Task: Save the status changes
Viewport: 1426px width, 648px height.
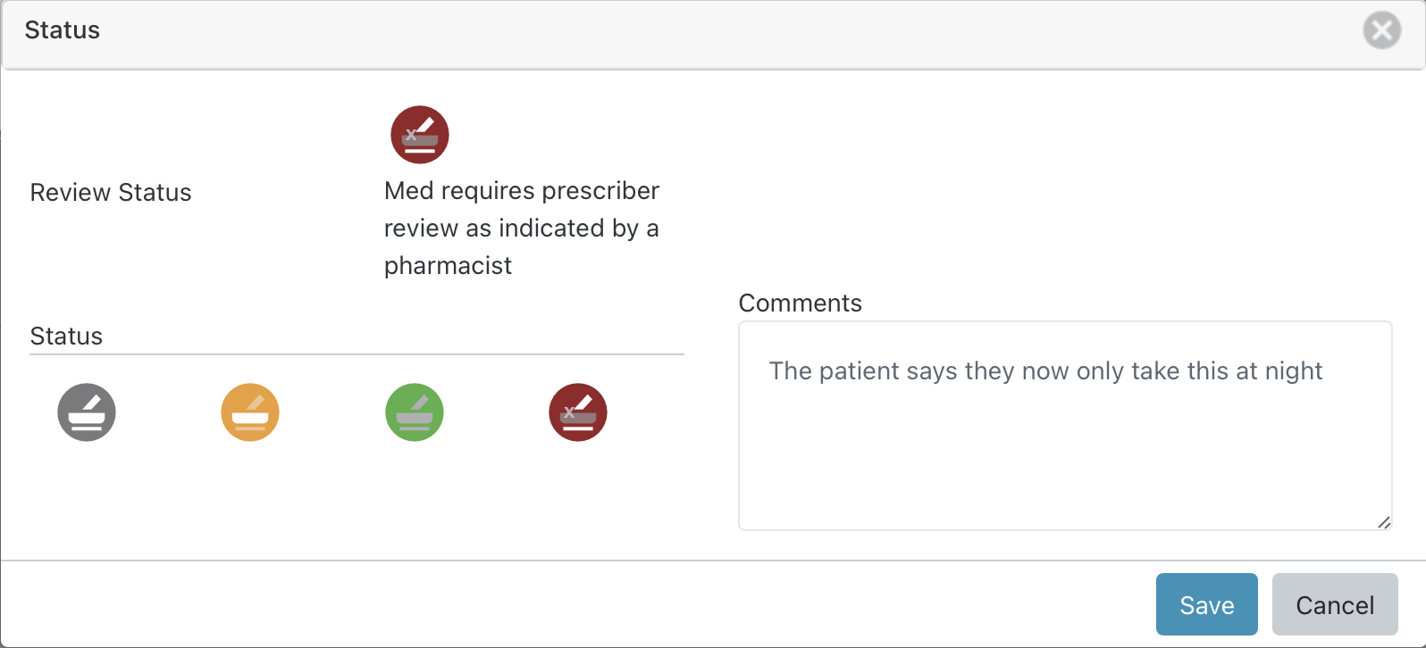Action: [x=1206, y=604]
